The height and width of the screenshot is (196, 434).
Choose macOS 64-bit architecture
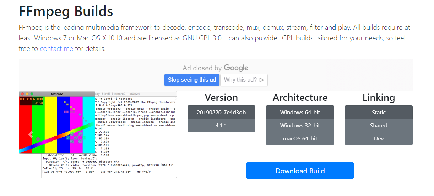[x=300, y=138]
